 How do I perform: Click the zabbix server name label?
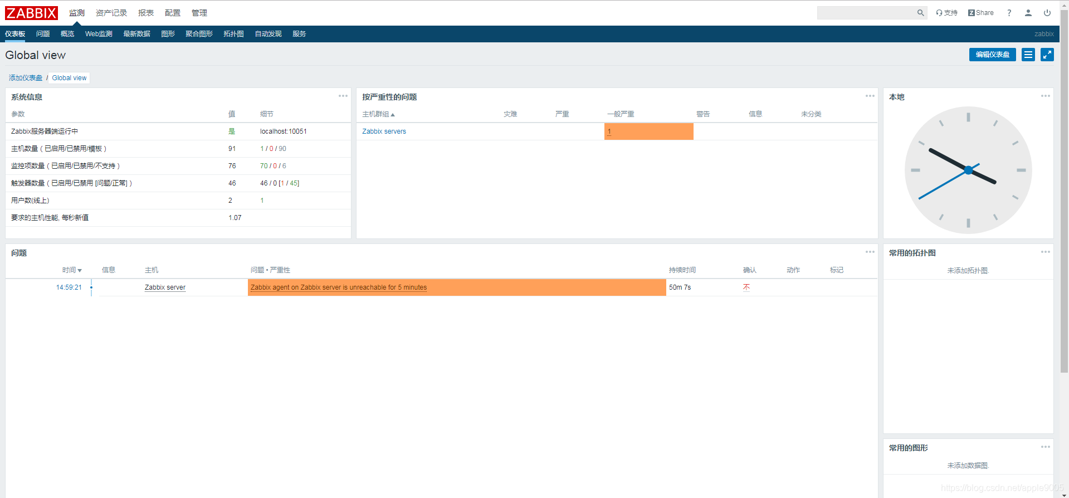point(1044,34)
